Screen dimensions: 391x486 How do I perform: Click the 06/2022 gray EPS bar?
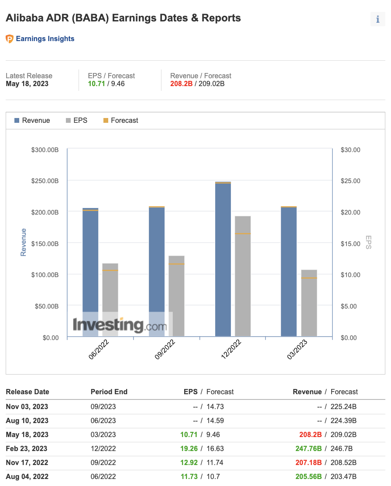point(110,300)
